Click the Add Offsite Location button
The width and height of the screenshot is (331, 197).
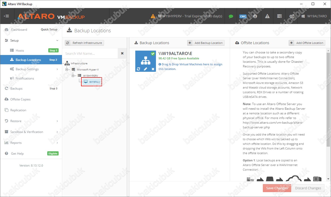(x=307, y=43)
